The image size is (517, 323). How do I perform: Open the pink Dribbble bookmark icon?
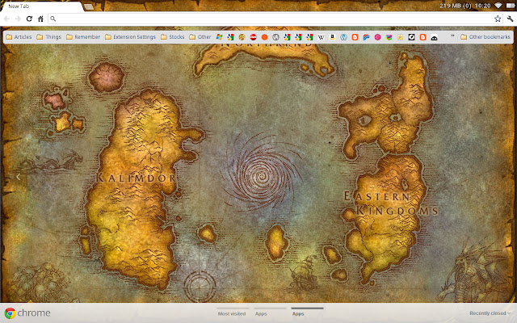(377, 37)
